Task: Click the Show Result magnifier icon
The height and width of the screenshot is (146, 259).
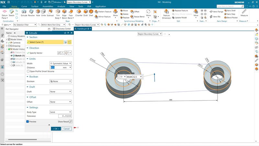Action: [71, 121]
